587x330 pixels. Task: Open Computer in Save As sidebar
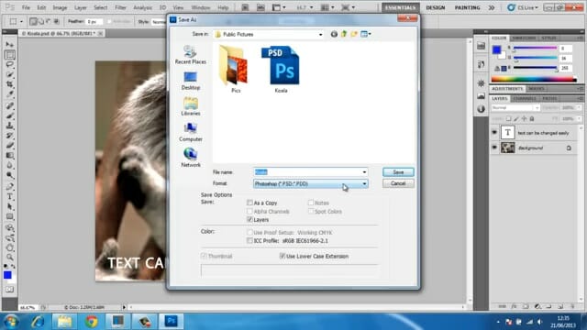190,132
